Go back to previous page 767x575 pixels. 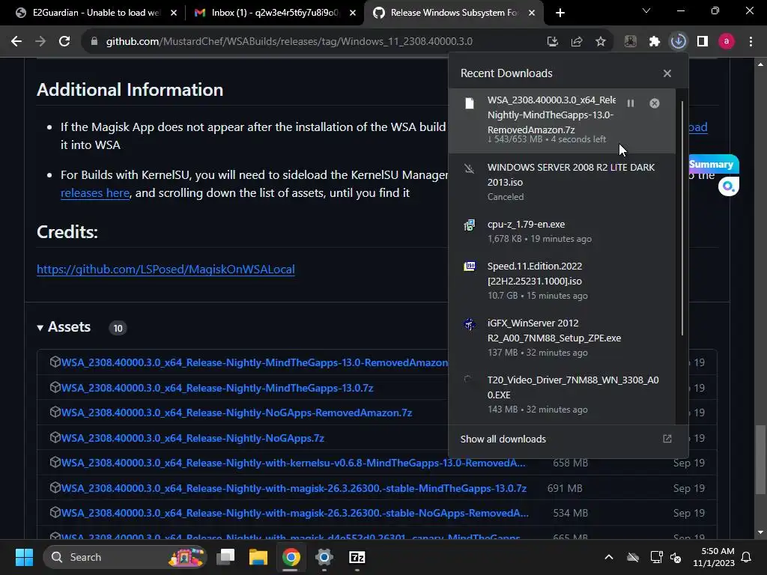(16, 41)
